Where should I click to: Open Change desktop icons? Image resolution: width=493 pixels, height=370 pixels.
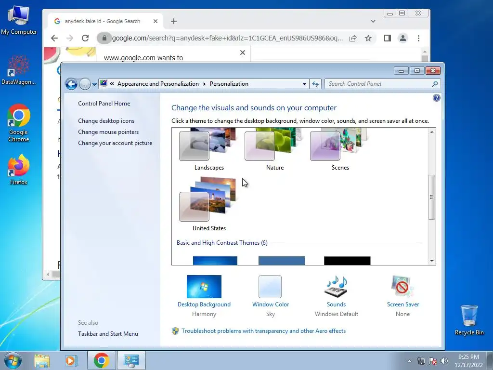point(106,121)
